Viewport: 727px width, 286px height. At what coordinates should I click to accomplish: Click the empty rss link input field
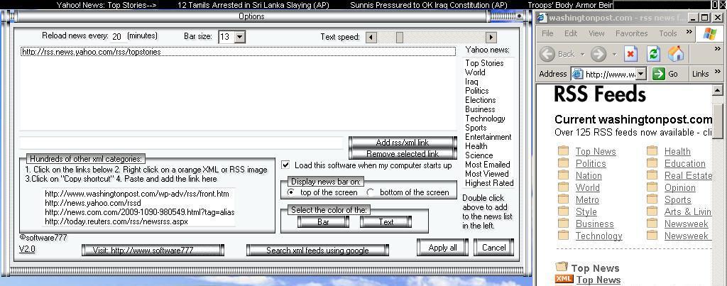pos(181,143)
